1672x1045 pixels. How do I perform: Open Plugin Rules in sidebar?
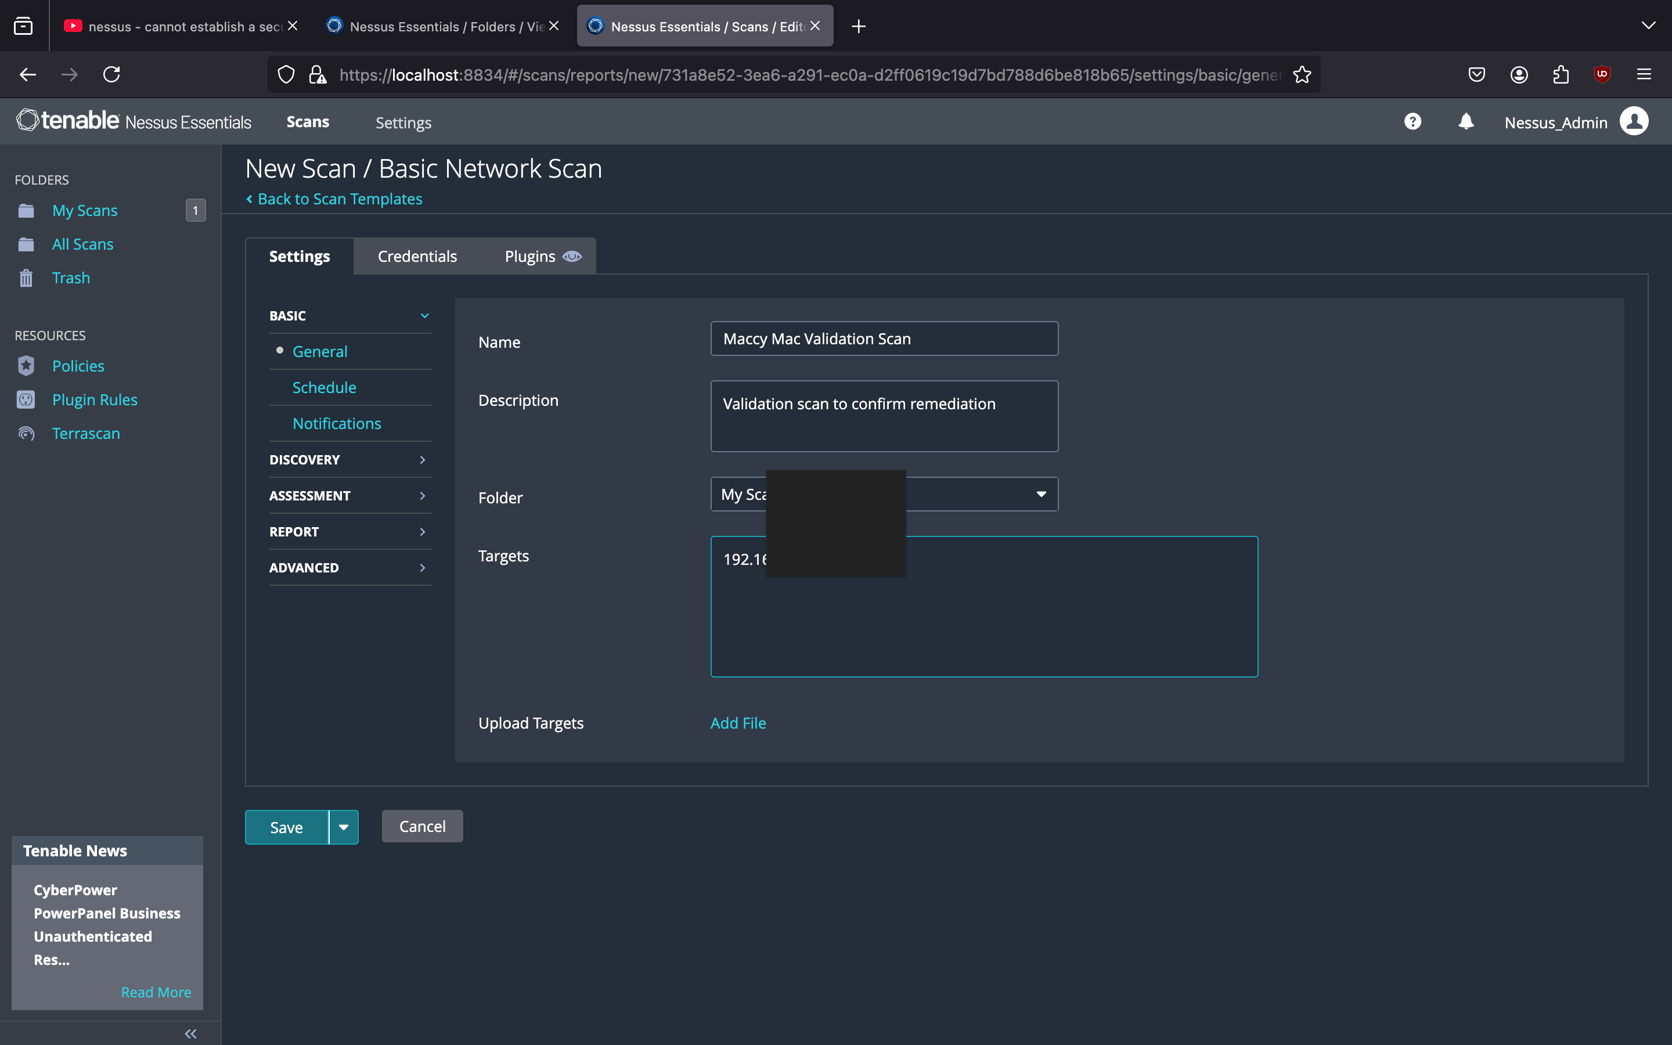coord(95,399)
